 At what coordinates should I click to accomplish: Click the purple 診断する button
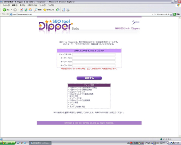click(x=89, y=78)
